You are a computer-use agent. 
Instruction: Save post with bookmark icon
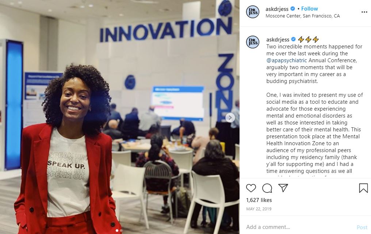click(363, 188)
